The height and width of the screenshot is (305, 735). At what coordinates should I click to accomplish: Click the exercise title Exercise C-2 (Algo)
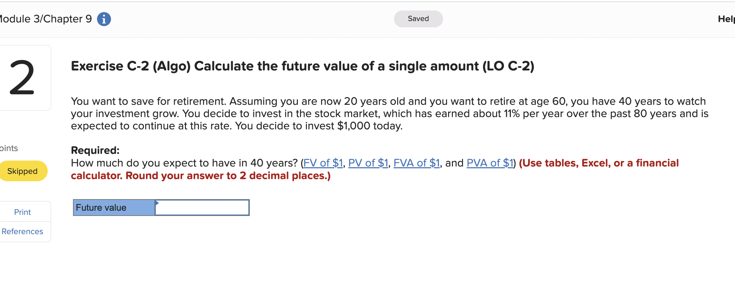tap(302, 66)
